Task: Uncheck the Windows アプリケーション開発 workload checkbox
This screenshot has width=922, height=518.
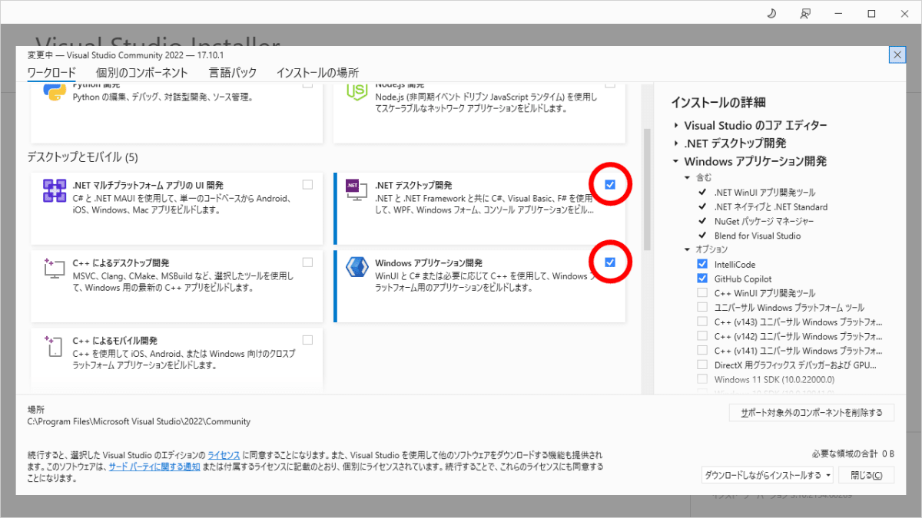Action: click(x=610, y=262)
